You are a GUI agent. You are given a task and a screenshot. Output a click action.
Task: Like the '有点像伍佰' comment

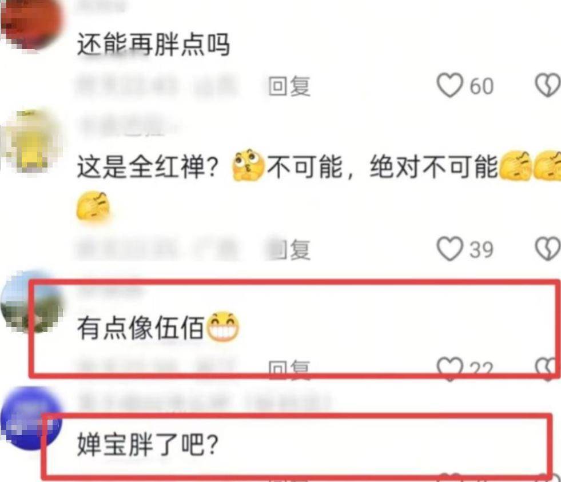(x=449, y=369)
